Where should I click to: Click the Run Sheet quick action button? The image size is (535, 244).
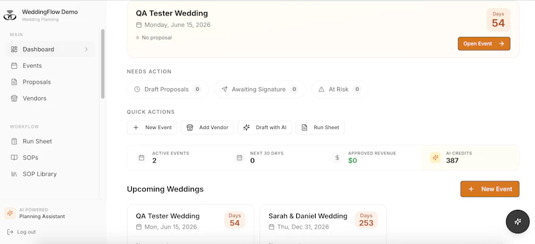pyautogui.click(x=320, y=127)
